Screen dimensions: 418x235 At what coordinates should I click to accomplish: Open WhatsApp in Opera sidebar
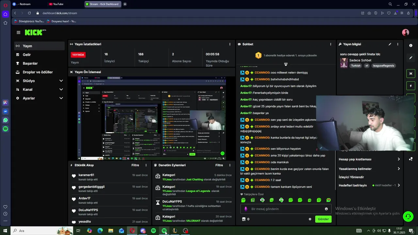coord(5,120)
